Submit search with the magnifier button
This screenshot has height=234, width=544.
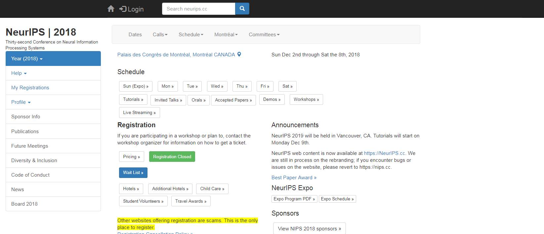[242, 9]
